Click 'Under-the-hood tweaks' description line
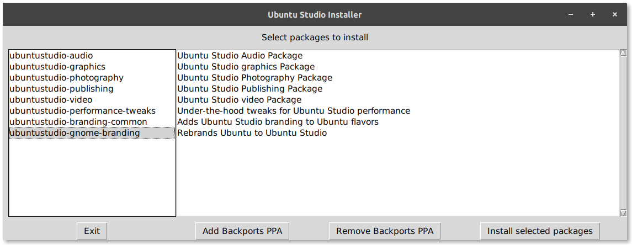 tap(293, 111)
